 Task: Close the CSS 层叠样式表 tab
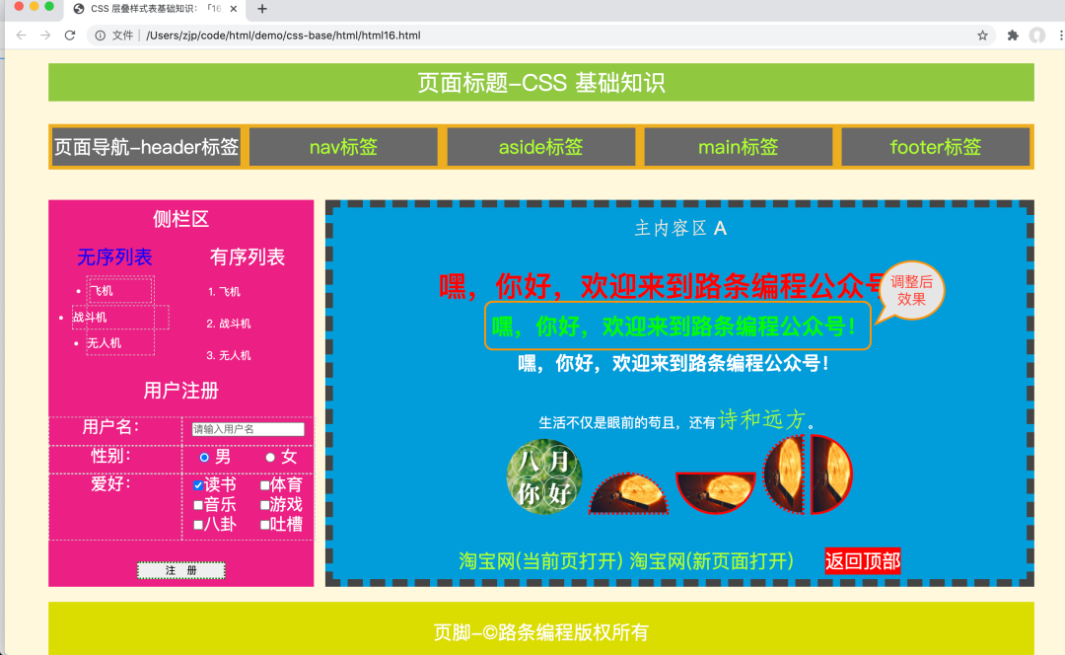tap(234, 9)
